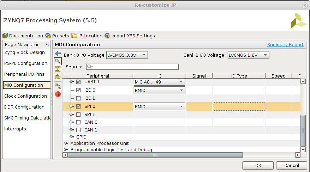This screenshot has height=172, width=310.
Task: Click the SPI 0 IO Type cell
Action: tap(239, 106)
